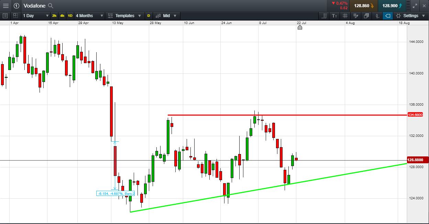Click the 18 Aug date label
Screen dimensions: 429x224
pos(404,23)
